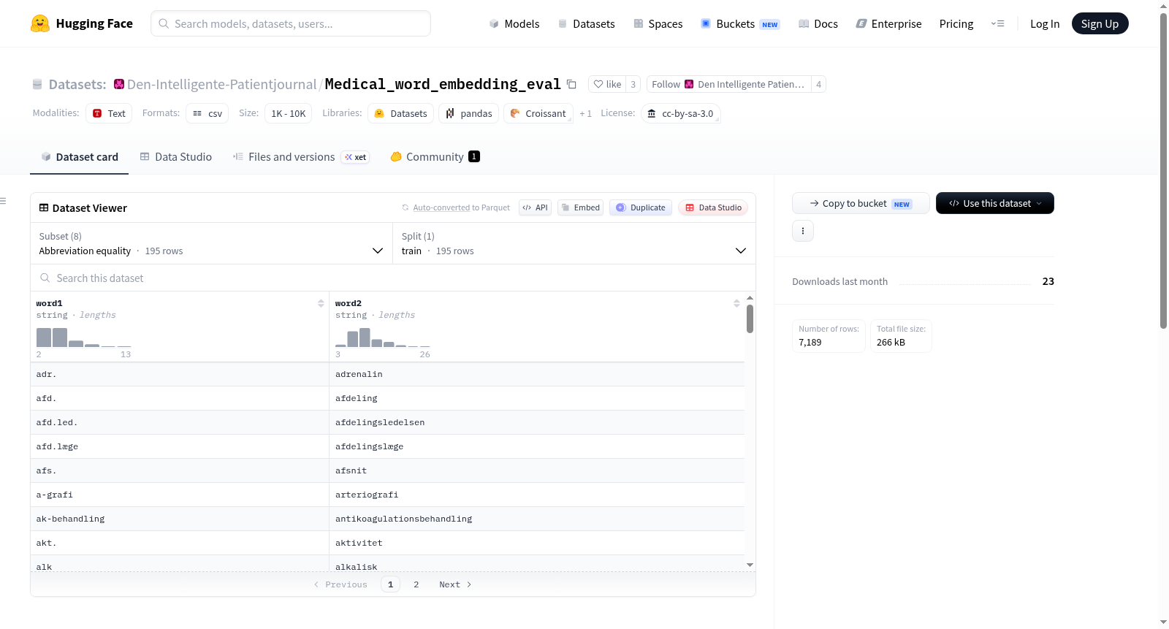Click the Duplicate button
1169x629 pixels.
[x=641, y=207]
